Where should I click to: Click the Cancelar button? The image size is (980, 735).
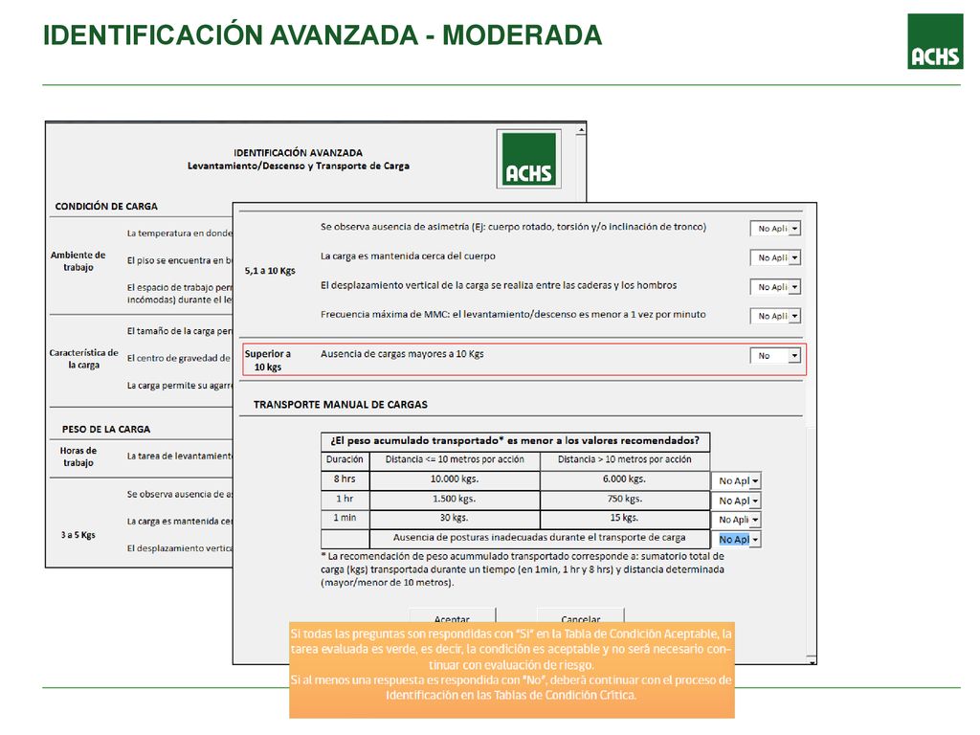point(581,615)
